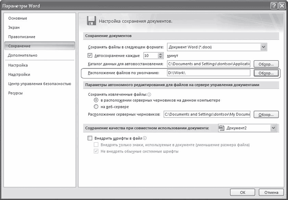Increase autosave minutes with up spinner arrow
The height and width of the screenshot is (200, 288).
161,54
